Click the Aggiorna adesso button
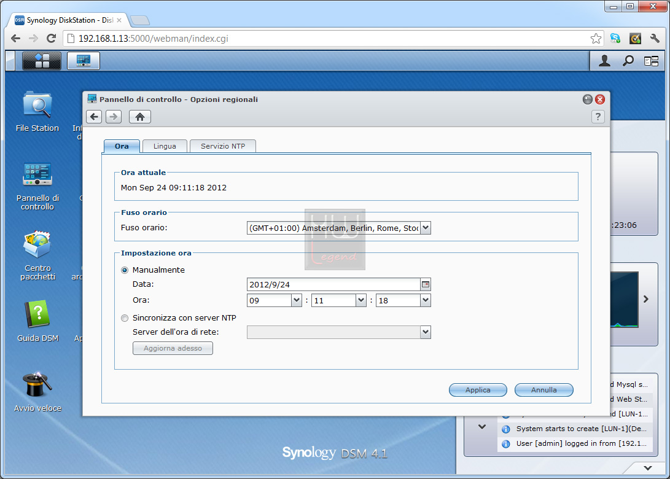 pyautogui.click(x=173, y=348)
